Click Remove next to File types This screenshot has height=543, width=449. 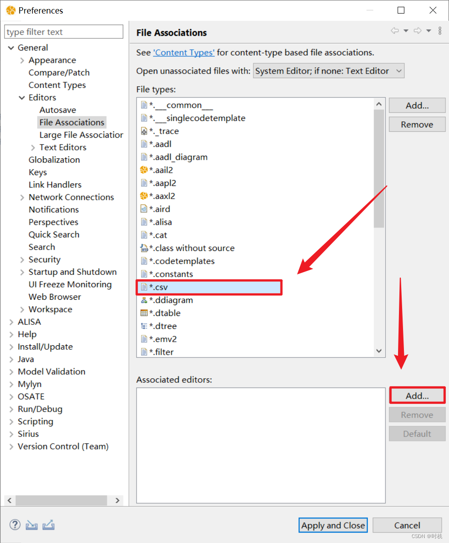[x=417, y=125]
